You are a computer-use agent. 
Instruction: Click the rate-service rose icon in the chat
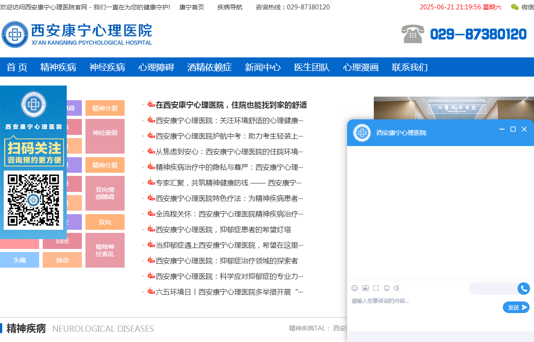[x=386, y=288]
